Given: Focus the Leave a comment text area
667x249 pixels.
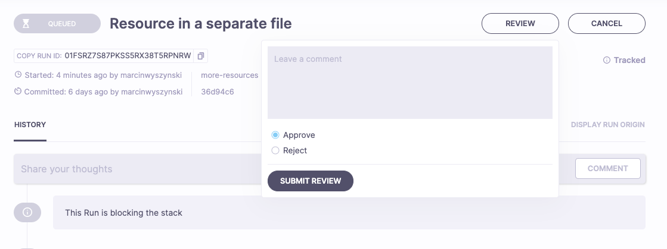Looking at the screenshot, I should click(x=409, y=83).
